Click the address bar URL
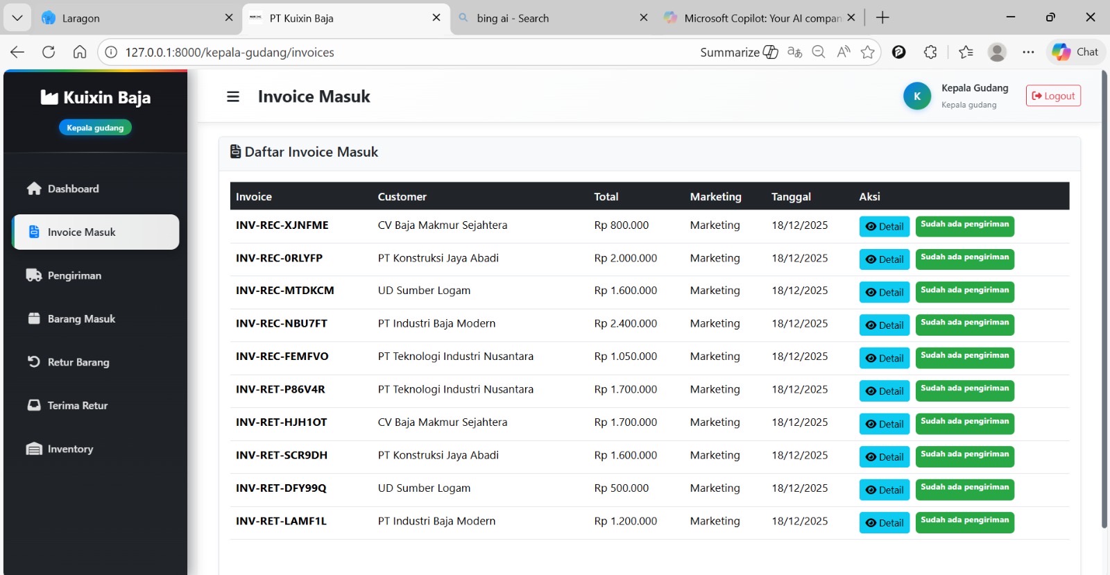Viewport: 1110px width, 575px height. click(230, 52)
